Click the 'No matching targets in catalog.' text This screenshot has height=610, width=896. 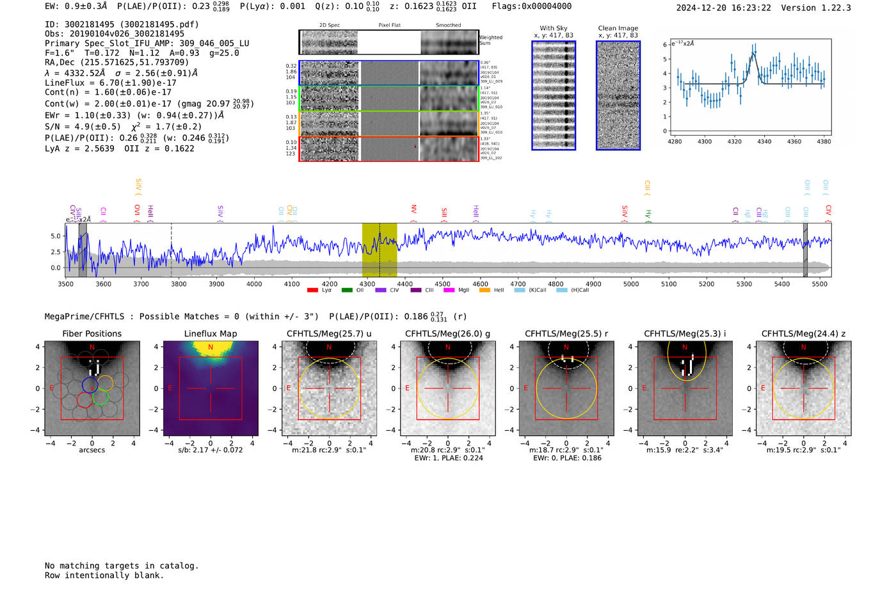coord(122,566)
